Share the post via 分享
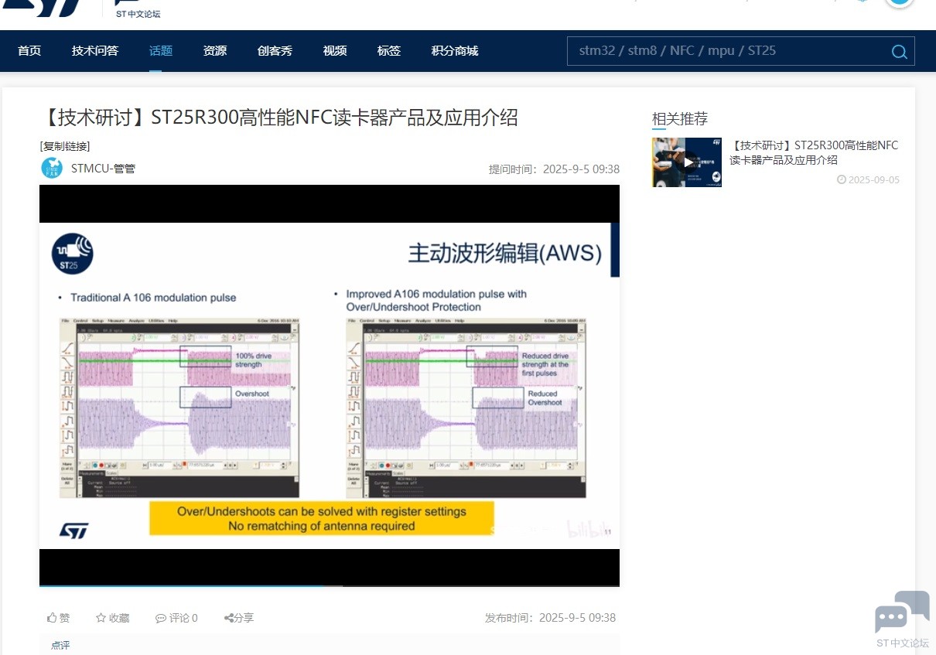 click(239, 618)
